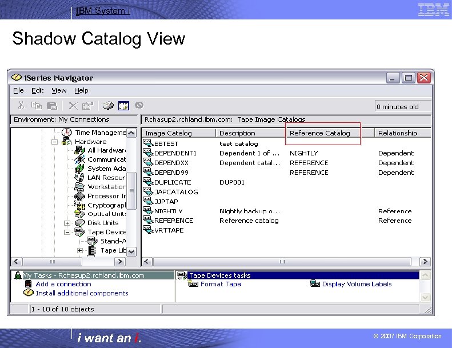Click the Add a connection icon

click(28, 283)
